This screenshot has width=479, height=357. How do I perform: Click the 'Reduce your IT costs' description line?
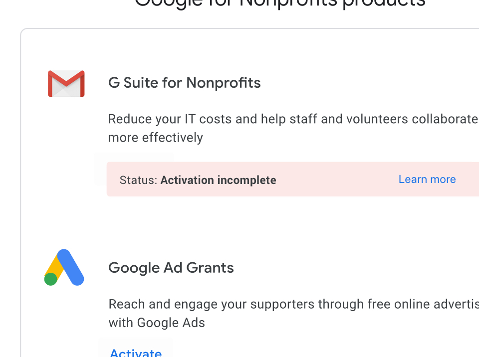tap(292, 119)
